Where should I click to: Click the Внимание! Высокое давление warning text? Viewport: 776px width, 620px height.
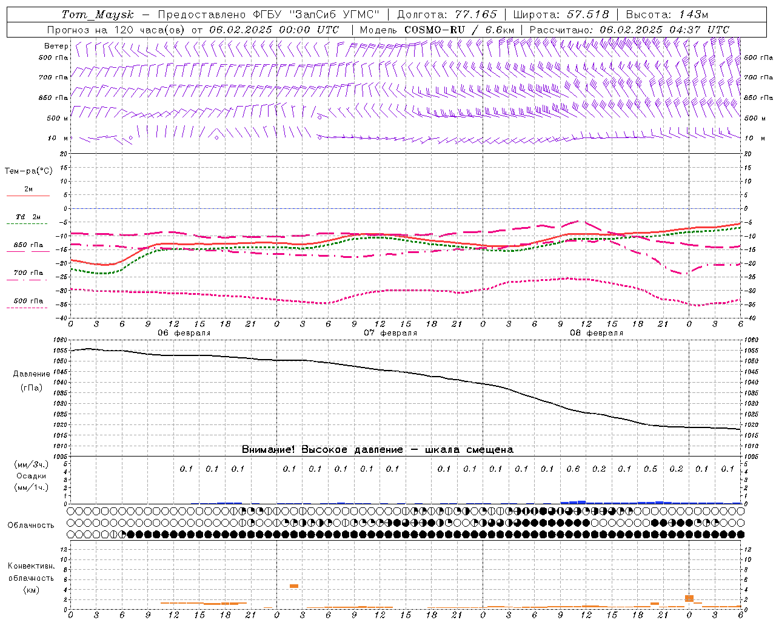click(x=377, y=449)
